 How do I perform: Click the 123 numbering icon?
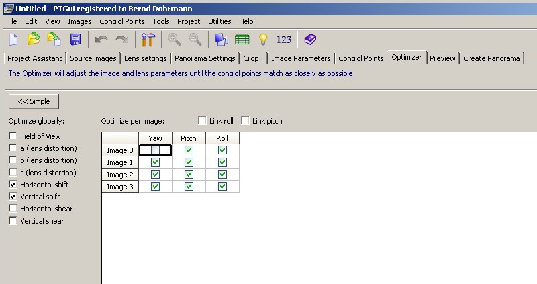click(x=284, y=40)
